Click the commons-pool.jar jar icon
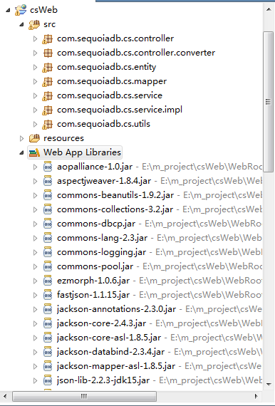The image size is (275, 406). [48, 266]
